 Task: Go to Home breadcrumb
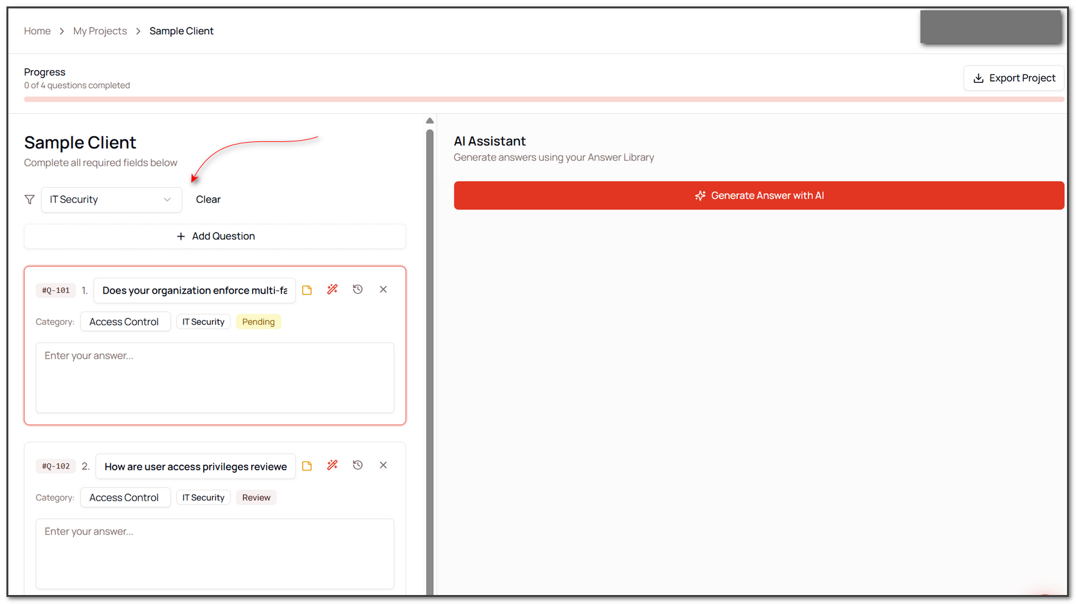tap(37, 31)
